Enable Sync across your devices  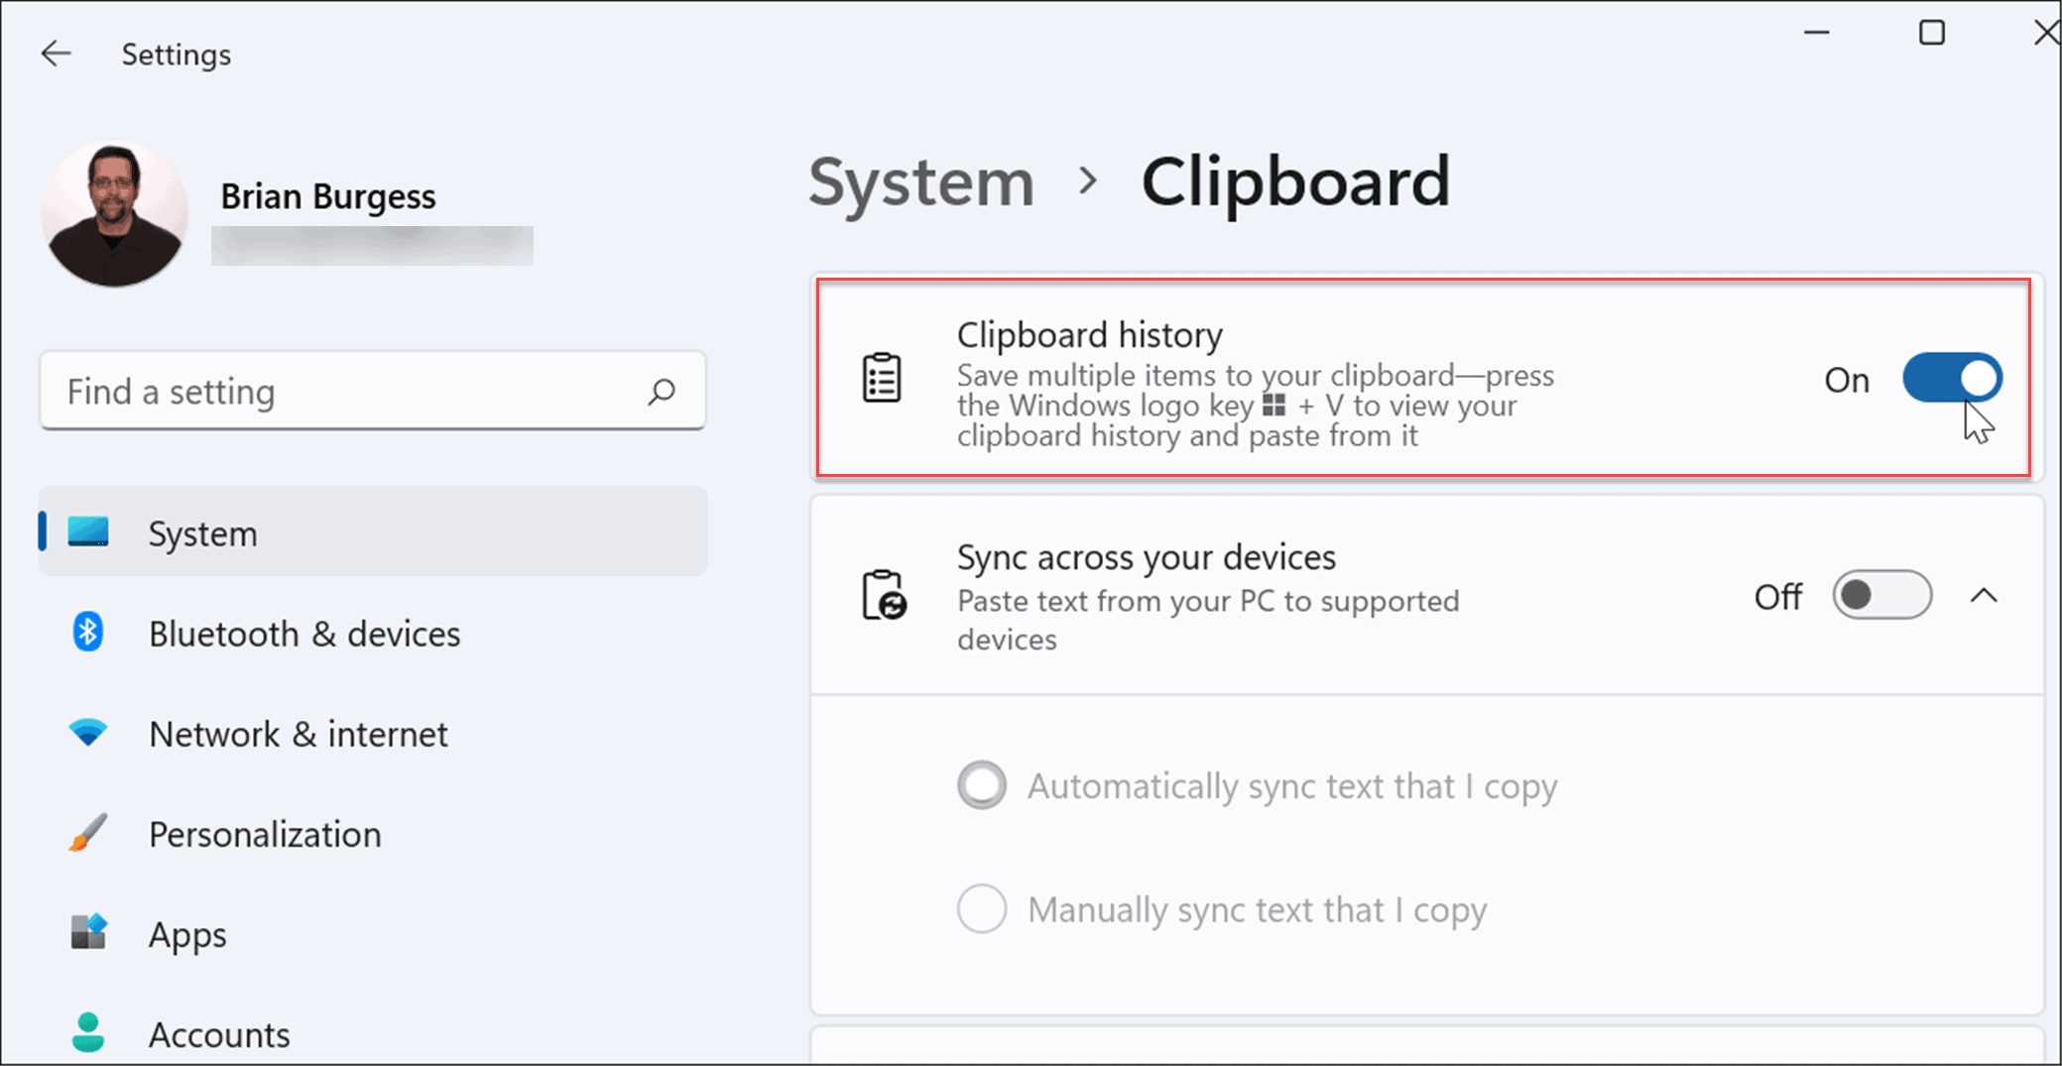(1880, 595)
